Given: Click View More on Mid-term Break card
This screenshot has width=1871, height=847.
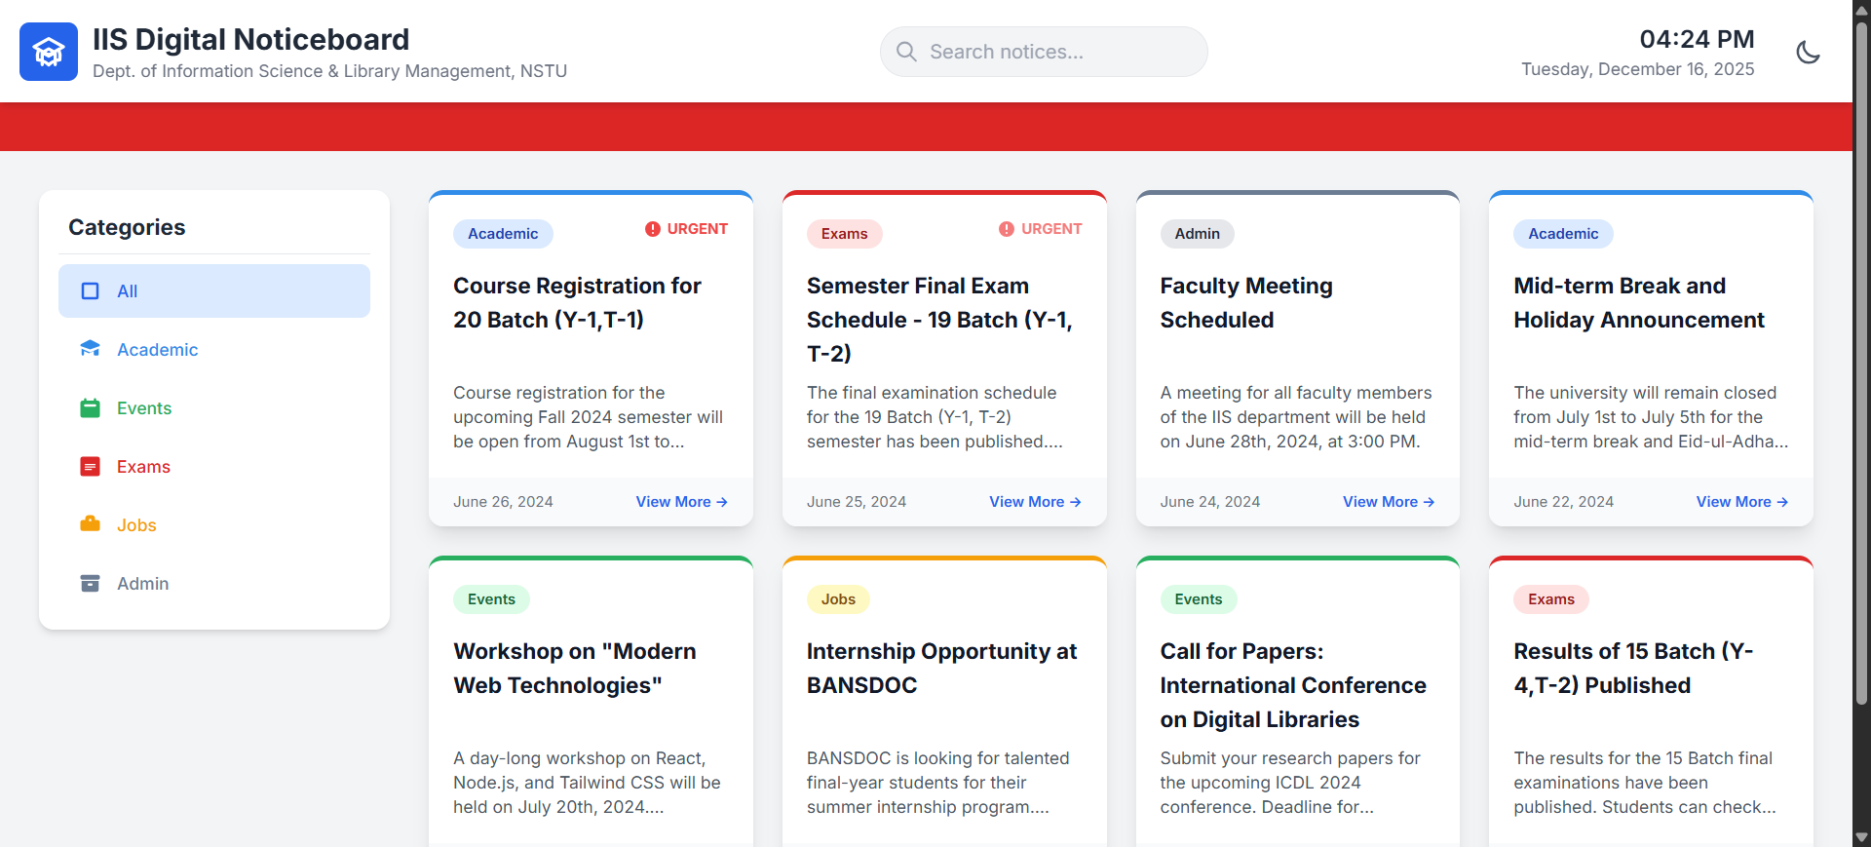Looking at the screenshot, I should (1741, 502).
